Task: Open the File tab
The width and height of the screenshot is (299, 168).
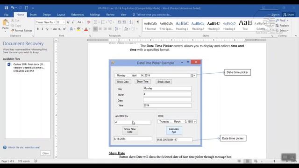Action: (6, 14)
